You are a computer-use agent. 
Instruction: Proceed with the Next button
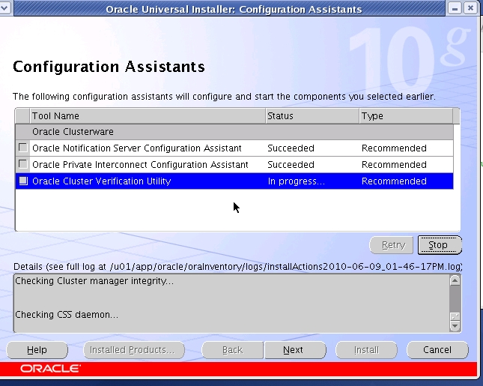[295, 350]
